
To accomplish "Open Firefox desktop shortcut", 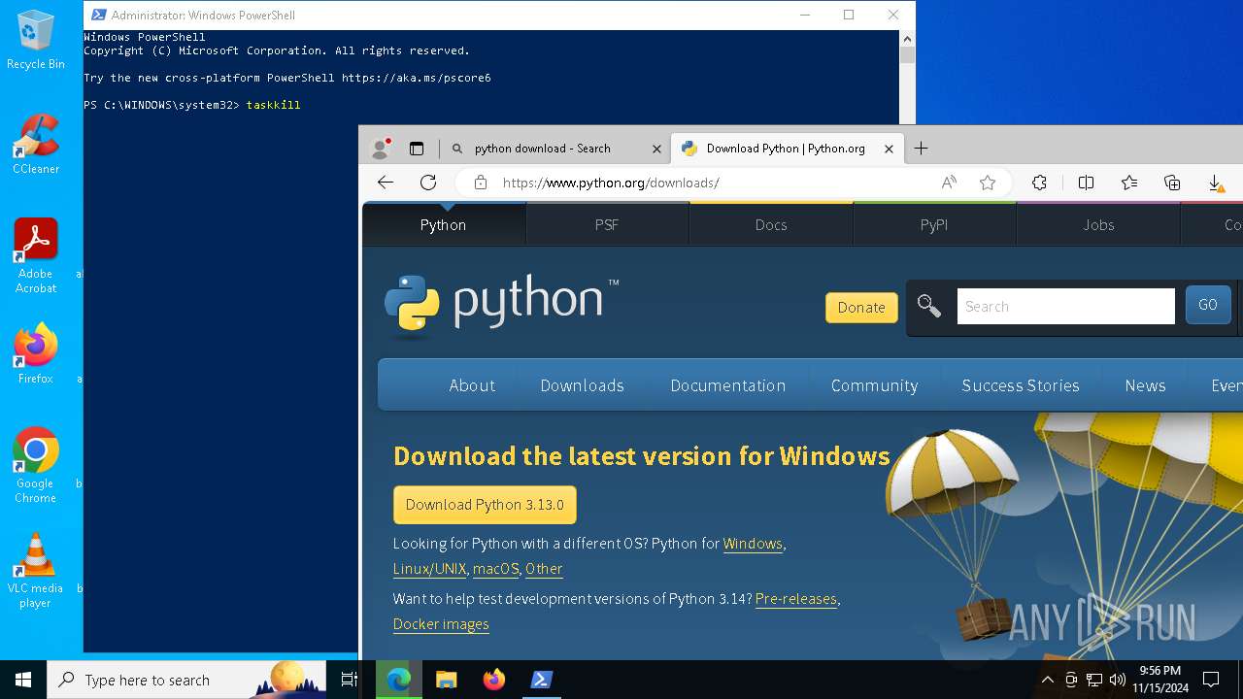I will (36, 354).
